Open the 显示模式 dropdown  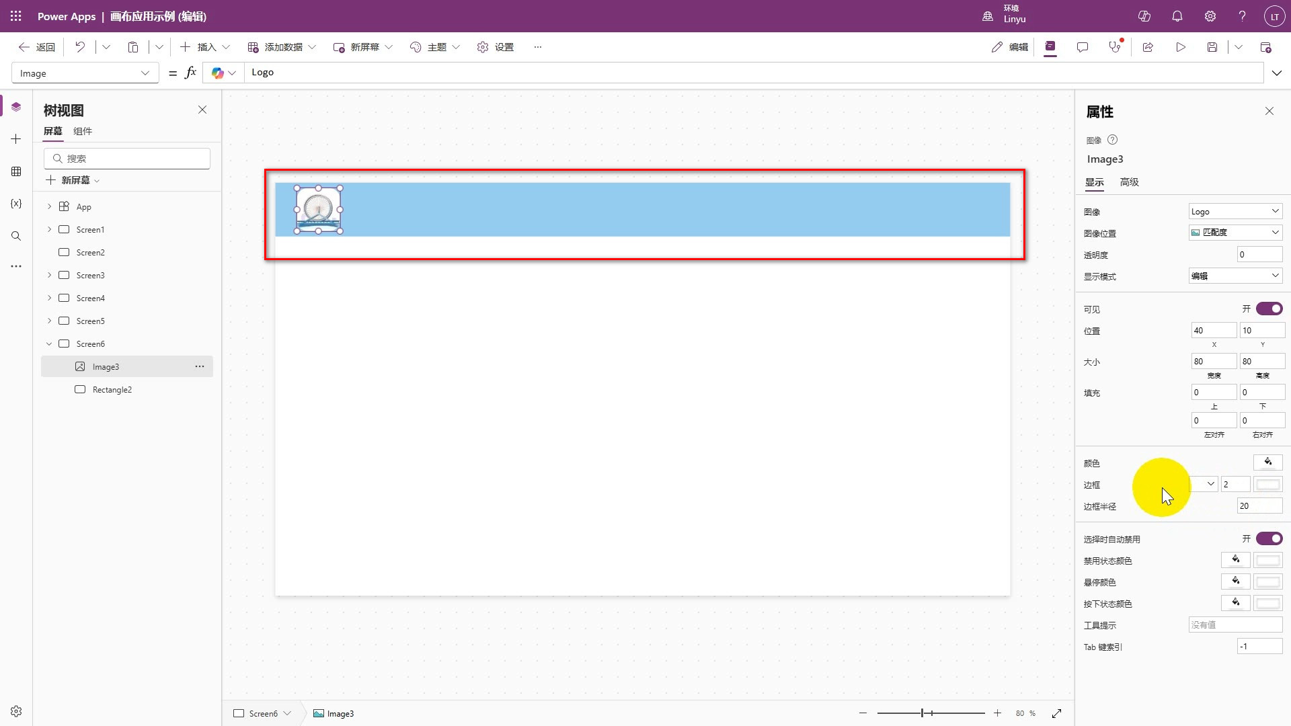(1235, 276)
